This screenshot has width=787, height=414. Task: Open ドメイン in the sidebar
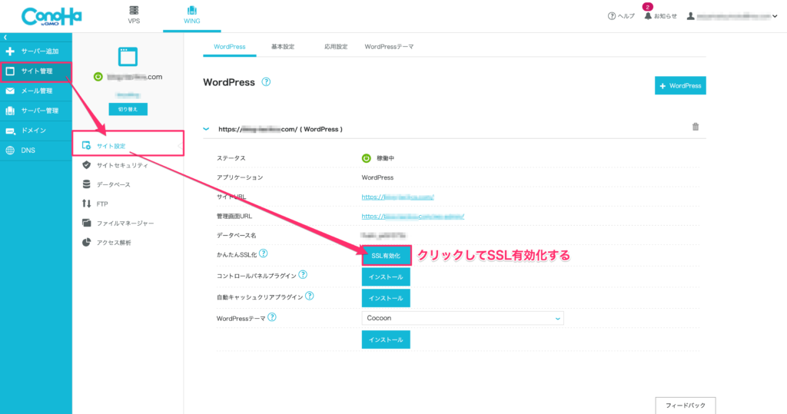(35, 131)
